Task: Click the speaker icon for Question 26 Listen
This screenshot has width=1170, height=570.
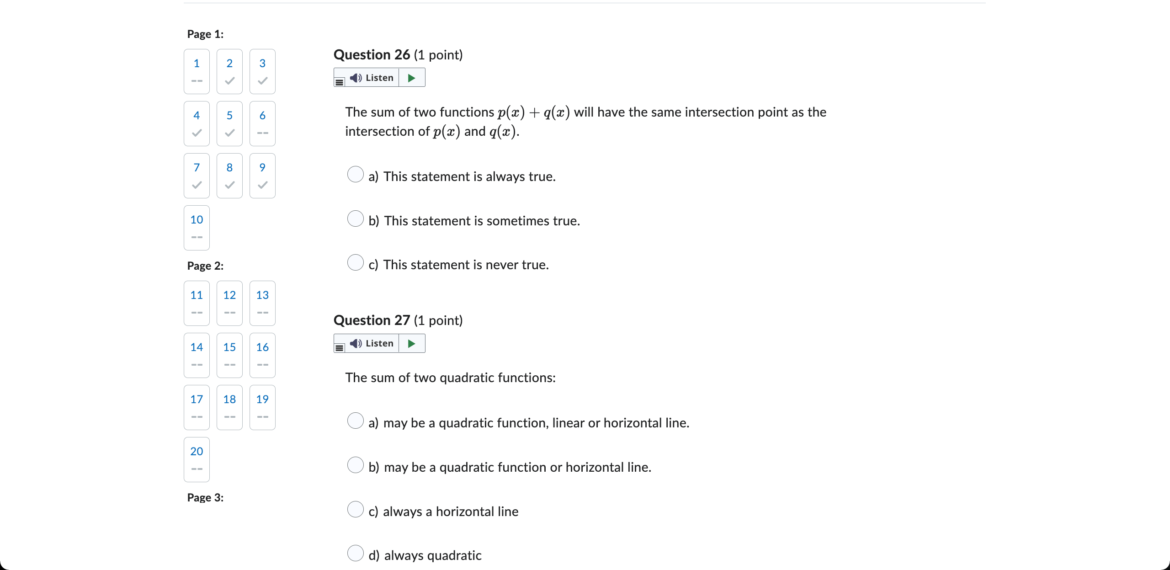Action: point(356,78)
